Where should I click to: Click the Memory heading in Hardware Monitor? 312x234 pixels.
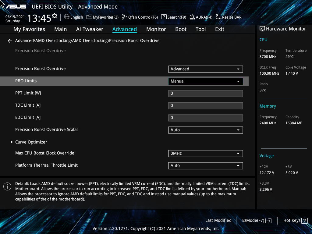268,106
